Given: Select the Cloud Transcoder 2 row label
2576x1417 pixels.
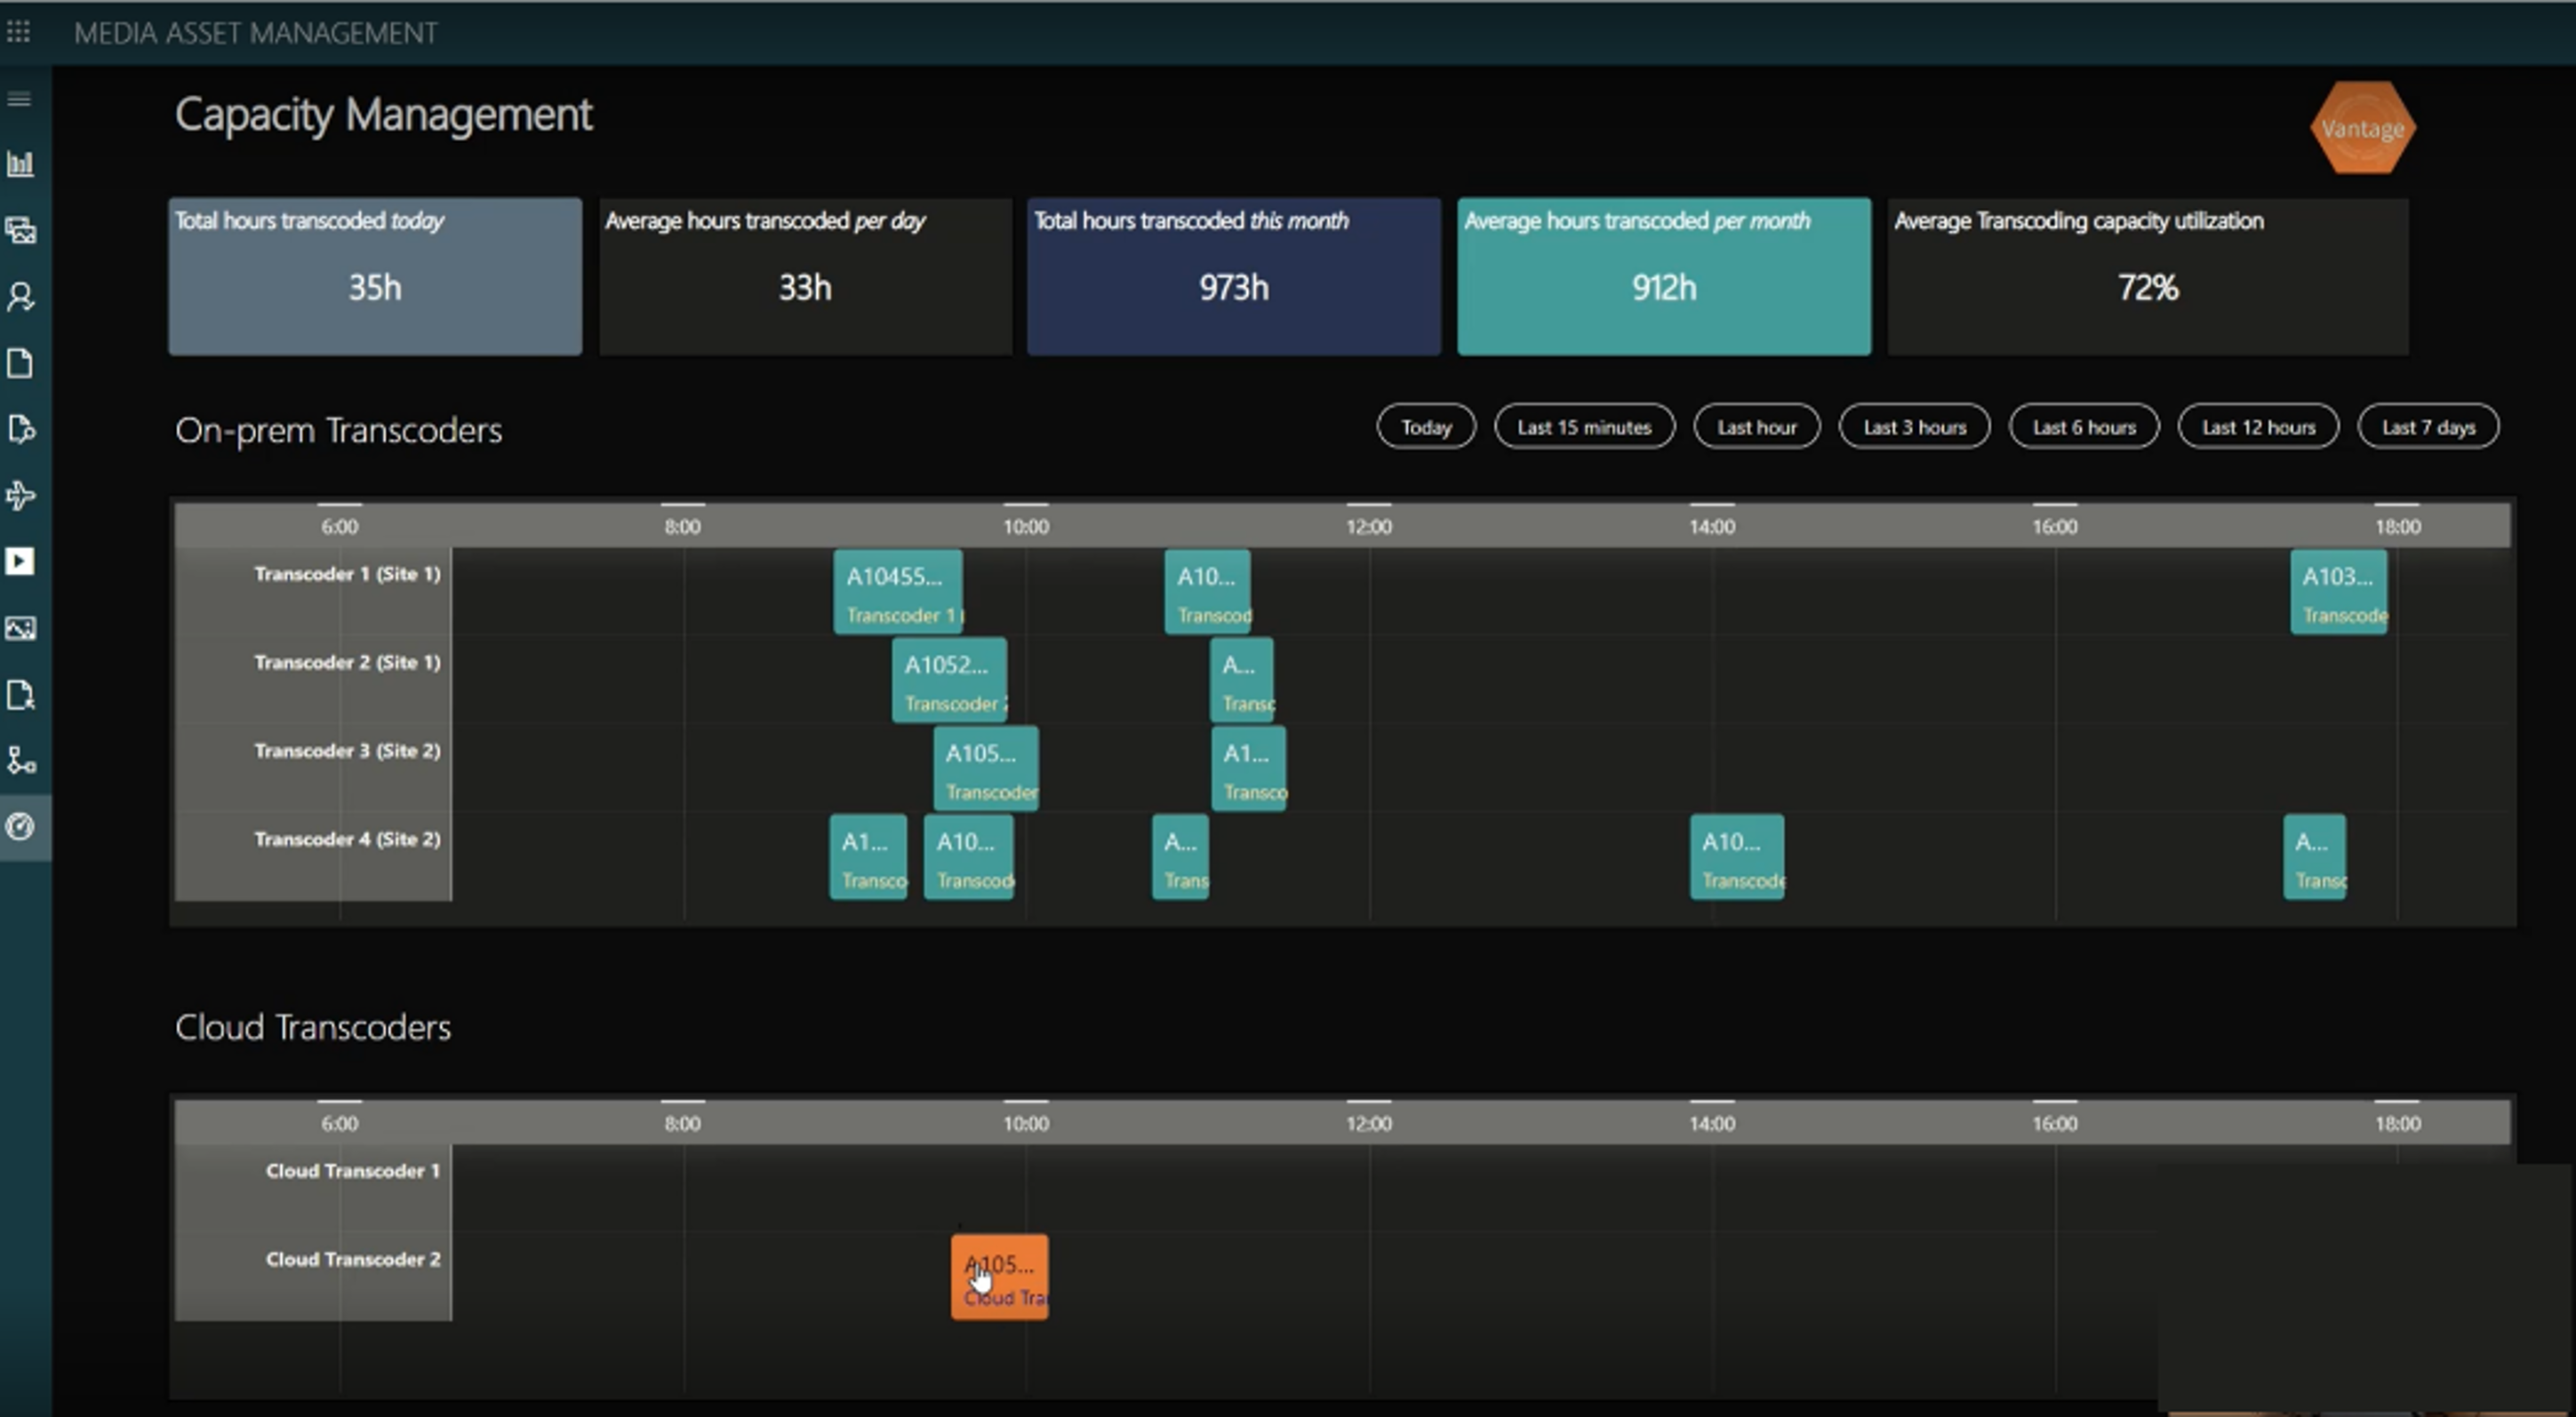Looking at the screenshot, I should point(353,1260).
